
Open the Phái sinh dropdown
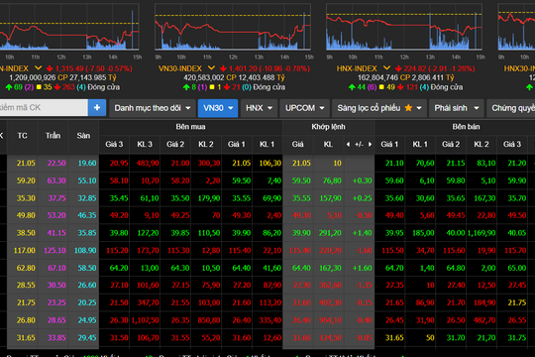pyautogui.click(x=457, y=108)
